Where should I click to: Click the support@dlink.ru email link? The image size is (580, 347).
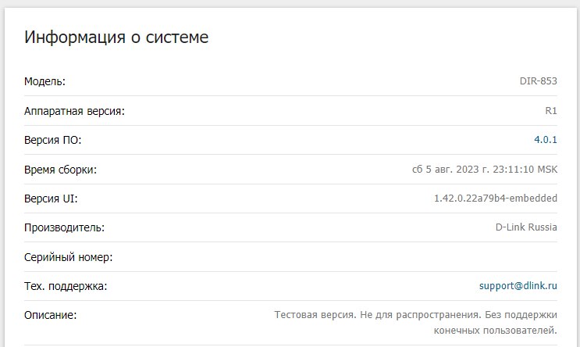[x=518, y=286]
